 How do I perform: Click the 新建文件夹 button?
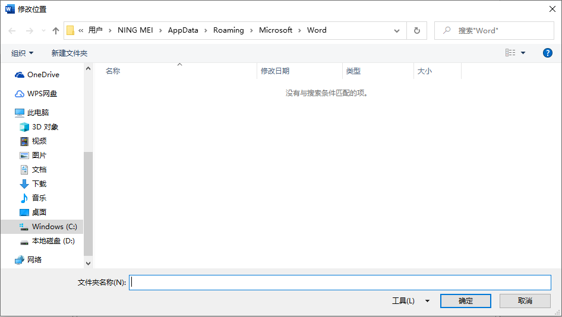coord(70,53)
